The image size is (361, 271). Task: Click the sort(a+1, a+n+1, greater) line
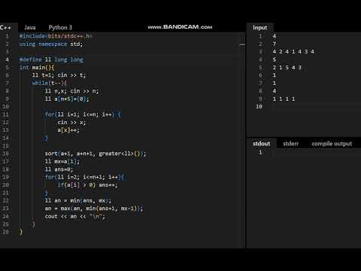coord(96,154)
